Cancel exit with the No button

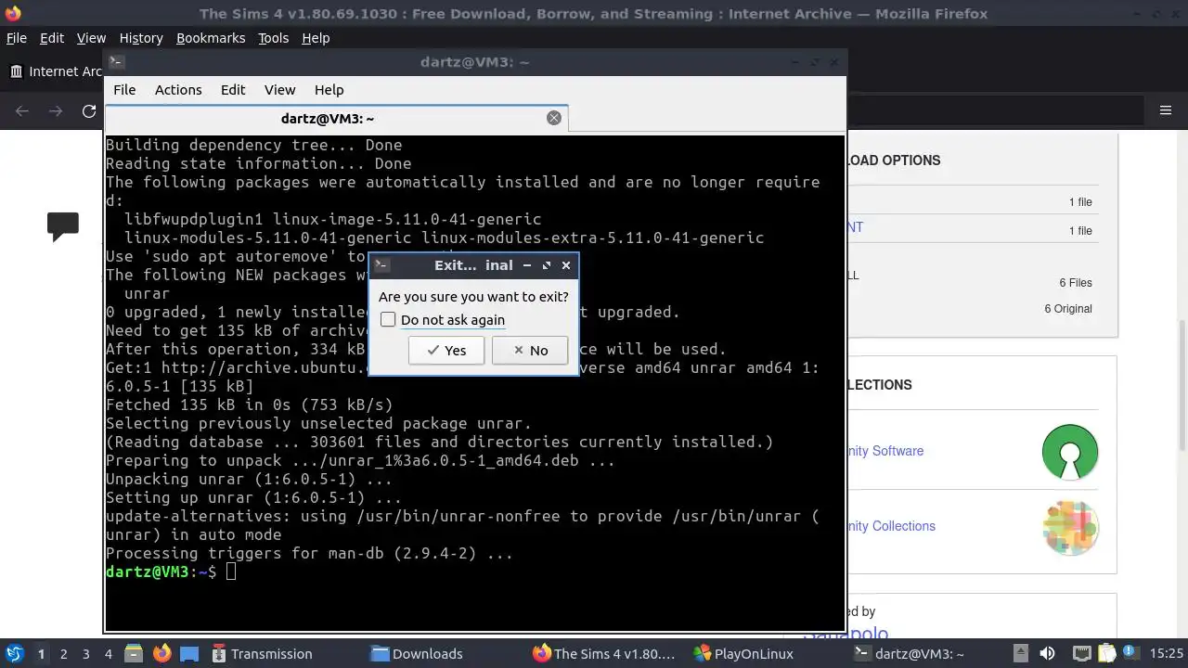tap(529, 350)
